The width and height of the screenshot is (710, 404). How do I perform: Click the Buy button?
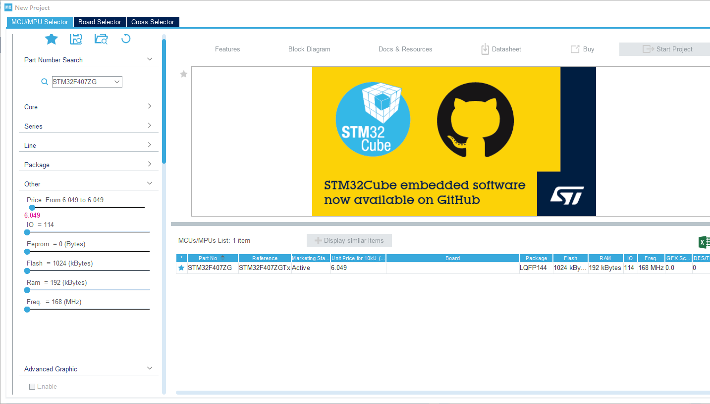[582, 49]
